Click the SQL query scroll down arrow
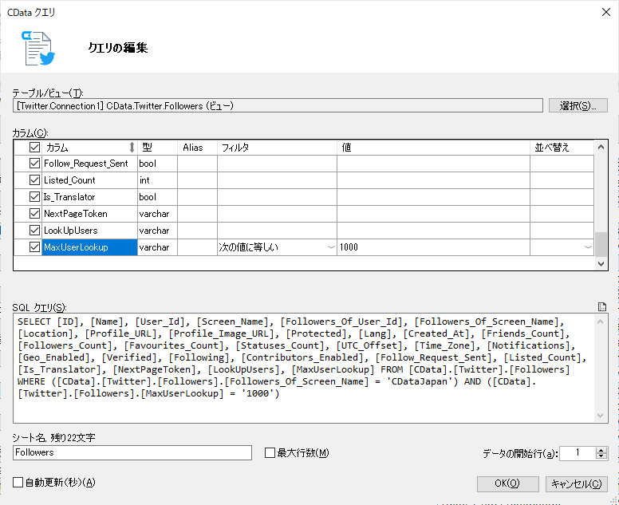Viewport: 619px width, 505px height. (x=601, y=416)
